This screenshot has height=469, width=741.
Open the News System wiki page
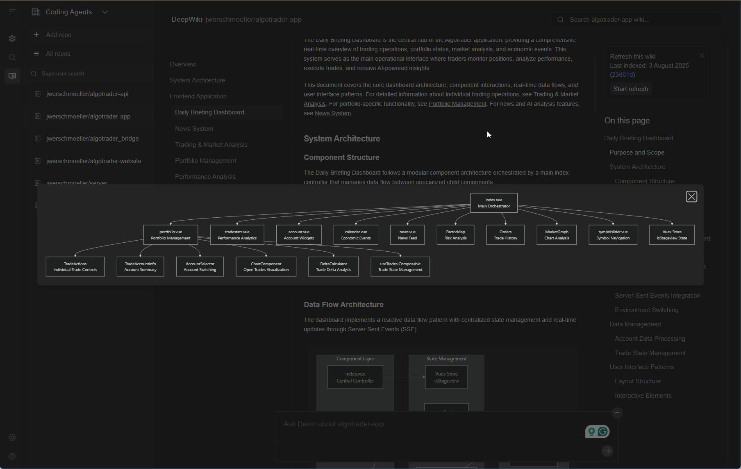point(194,129)
